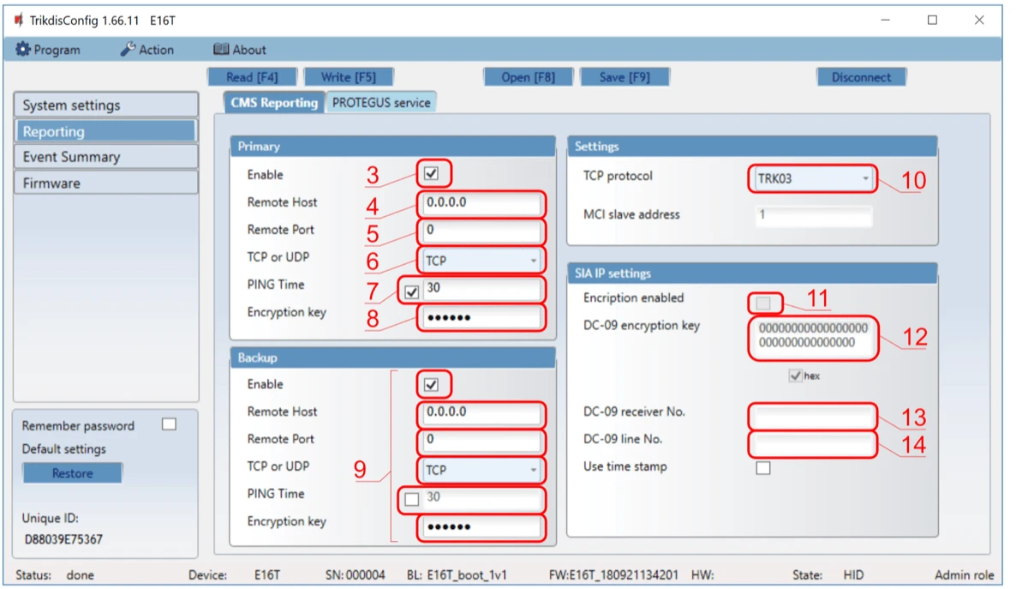Open the Reporting section in sidebar

point(105,130)
